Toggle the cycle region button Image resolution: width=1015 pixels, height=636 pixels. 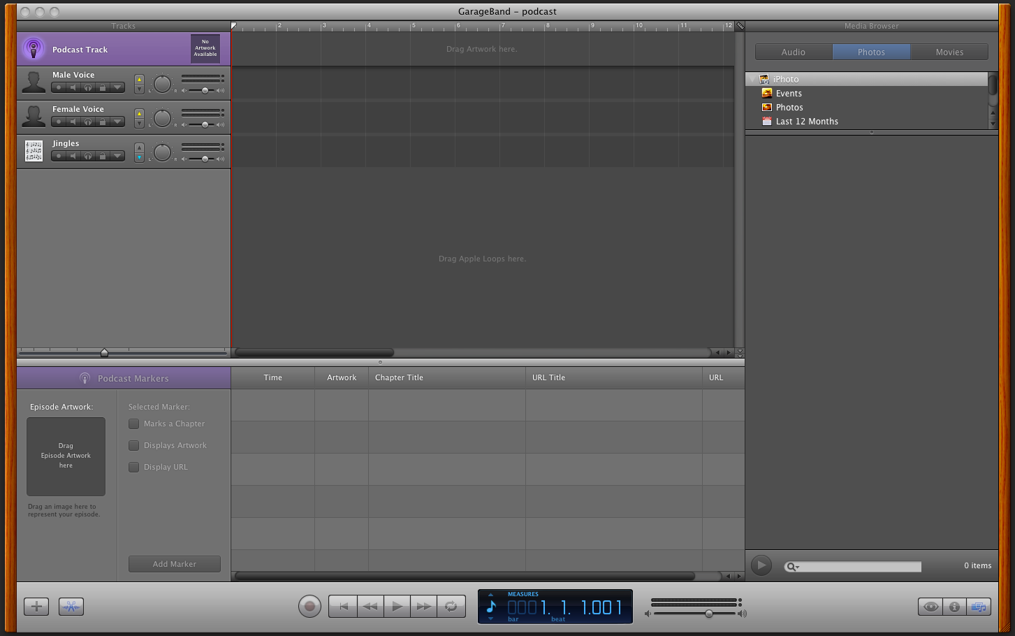451,606
